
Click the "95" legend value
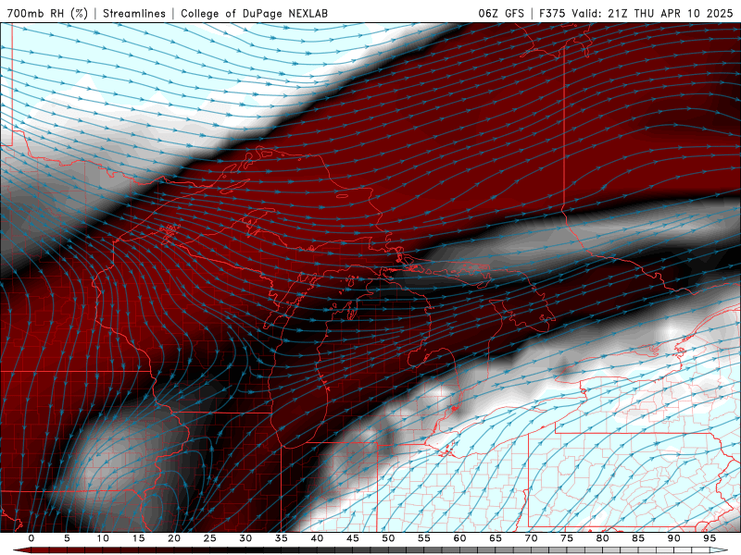(x=709, y=538)
